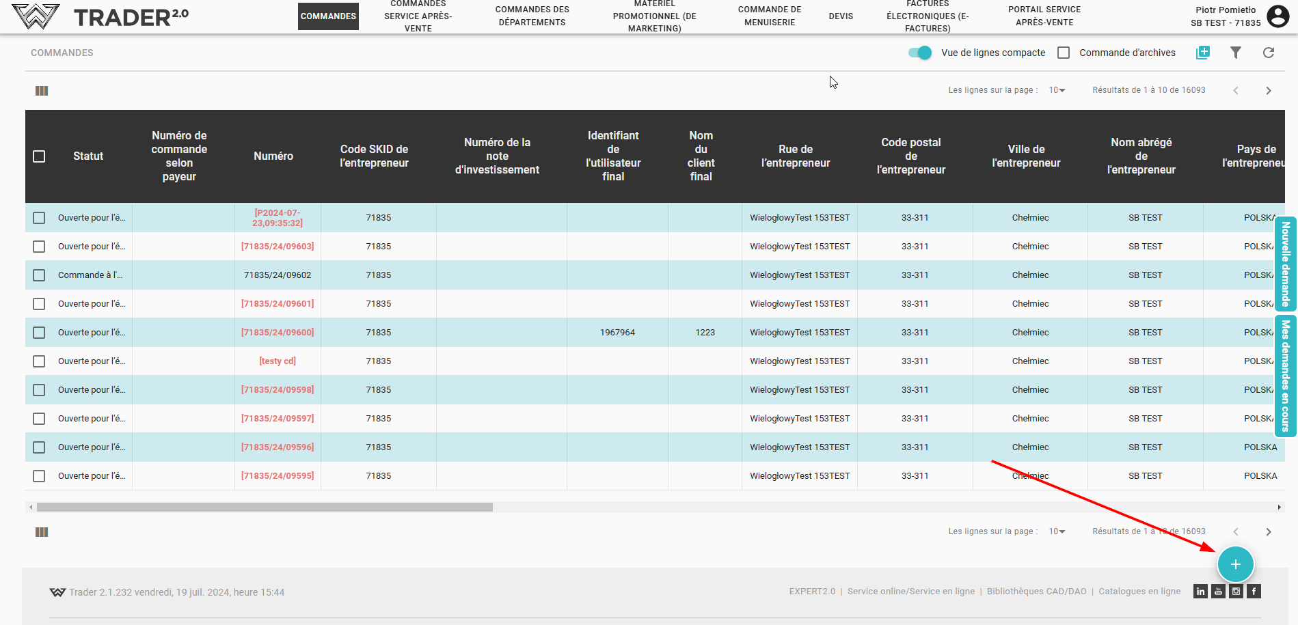Viewport: 1298px width, 625px height.
Task: Open the Facebook footer icon
Action: (1254, 592)
